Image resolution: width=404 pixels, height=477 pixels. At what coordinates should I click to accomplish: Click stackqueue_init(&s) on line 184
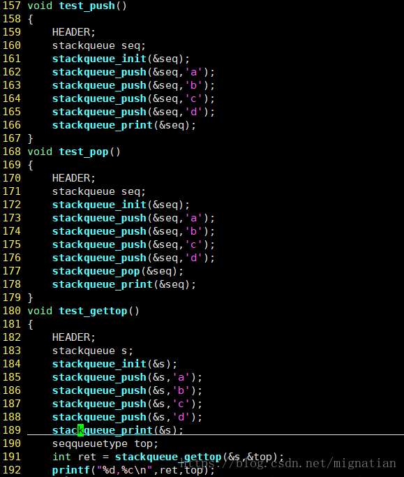tap(114, 364)
